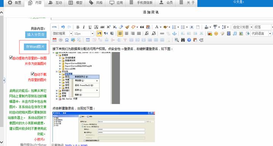Screen dimensions: 273x146
Task: Apply italic formatting
Action: (84, 27)
